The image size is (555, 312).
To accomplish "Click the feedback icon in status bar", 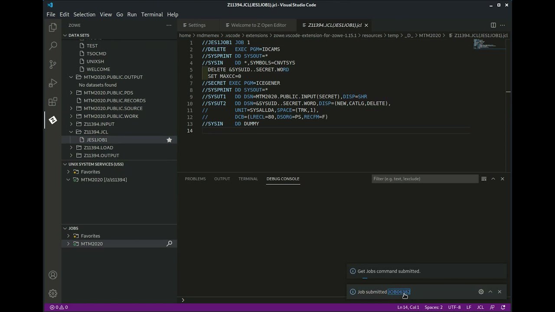I will click(492, 307).
